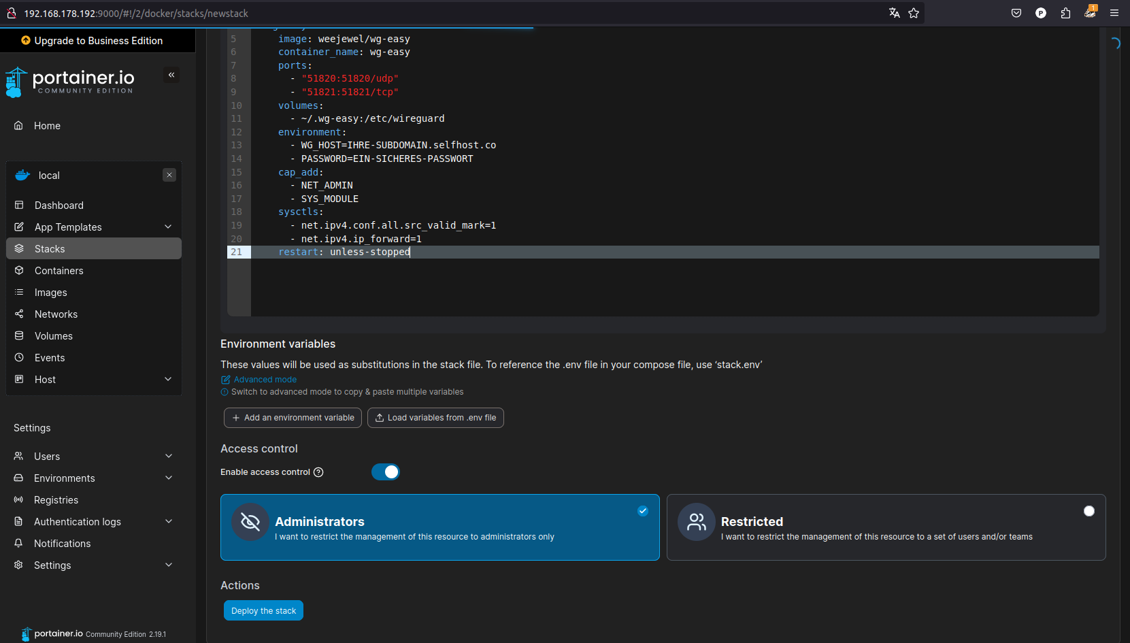Open the browser extensions puzzle icon
The image size is (1130, 643).
(x=1065, y=13)
